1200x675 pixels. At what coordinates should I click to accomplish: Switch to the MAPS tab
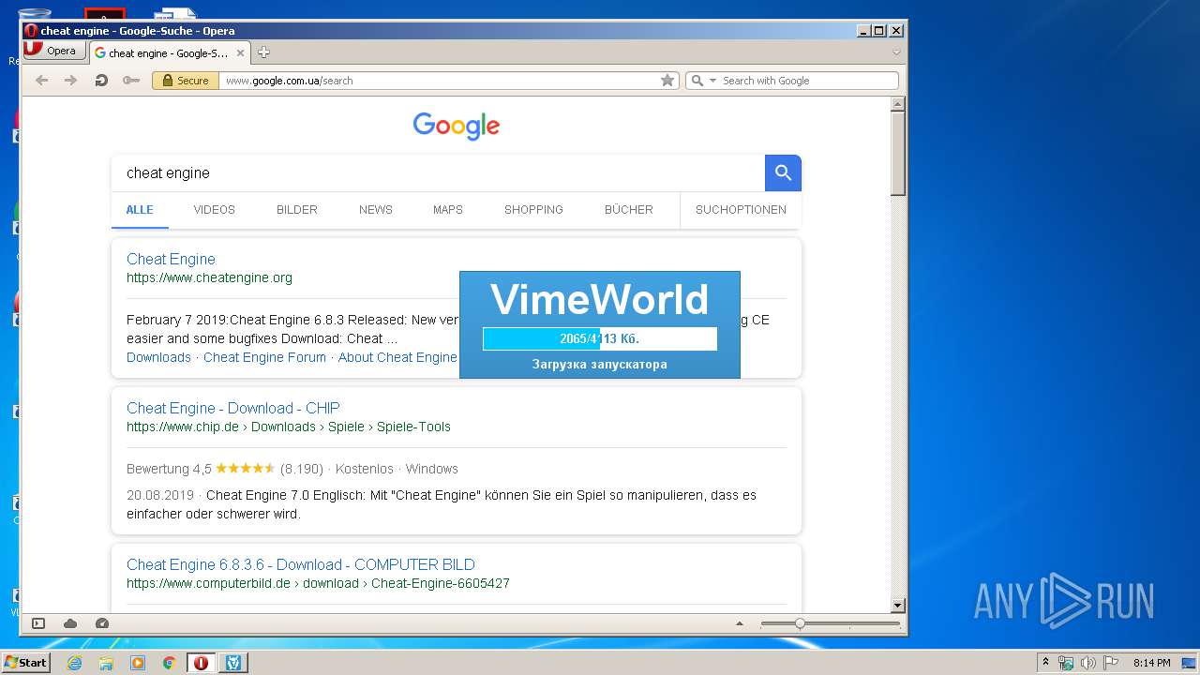(448, 210)
